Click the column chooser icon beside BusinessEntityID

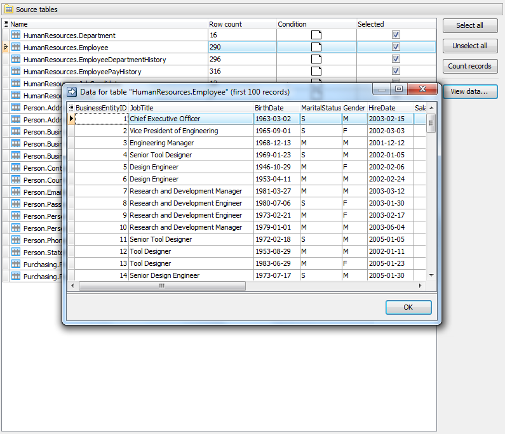tap(71, 108)
